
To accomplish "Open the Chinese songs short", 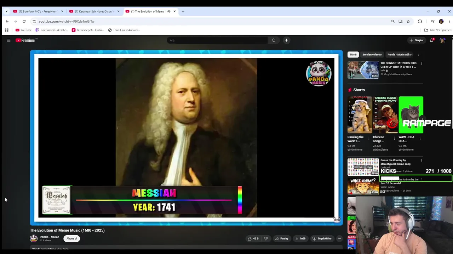I will (385, 115).
